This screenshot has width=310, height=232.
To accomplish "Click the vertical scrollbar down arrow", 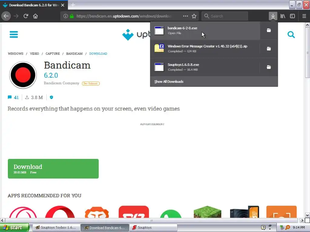I will tap(307, 215).
